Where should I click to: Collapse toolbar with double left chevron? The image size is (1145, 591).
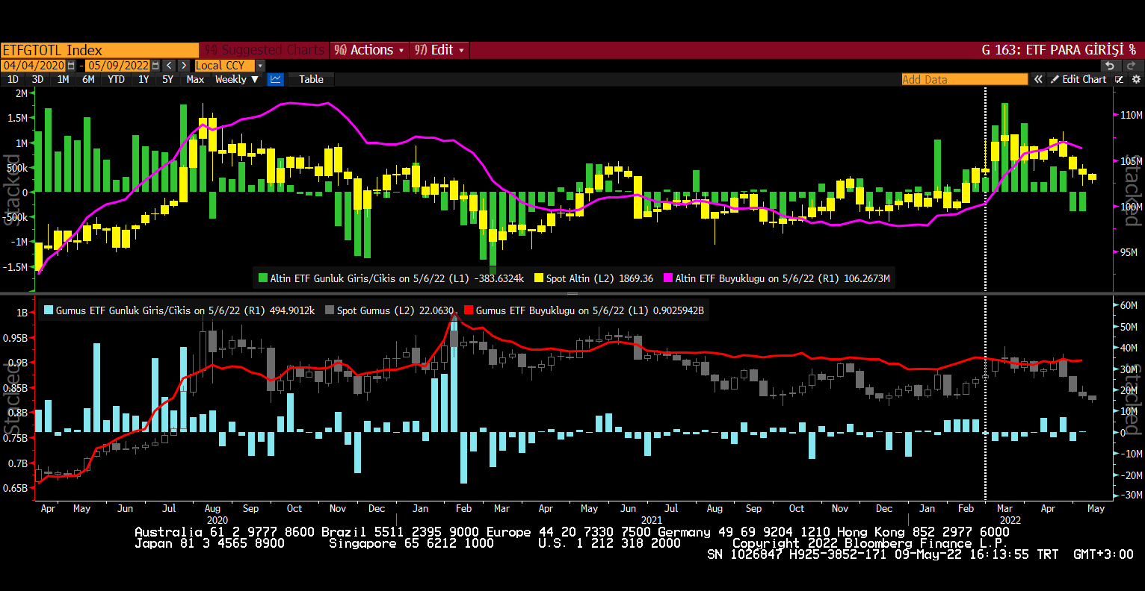click(x=1038, y=79)
